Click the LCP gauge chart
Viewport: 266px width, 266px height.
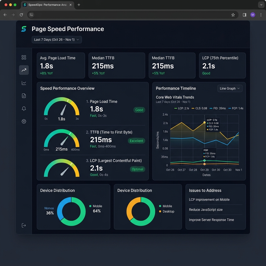click(62, 168)
